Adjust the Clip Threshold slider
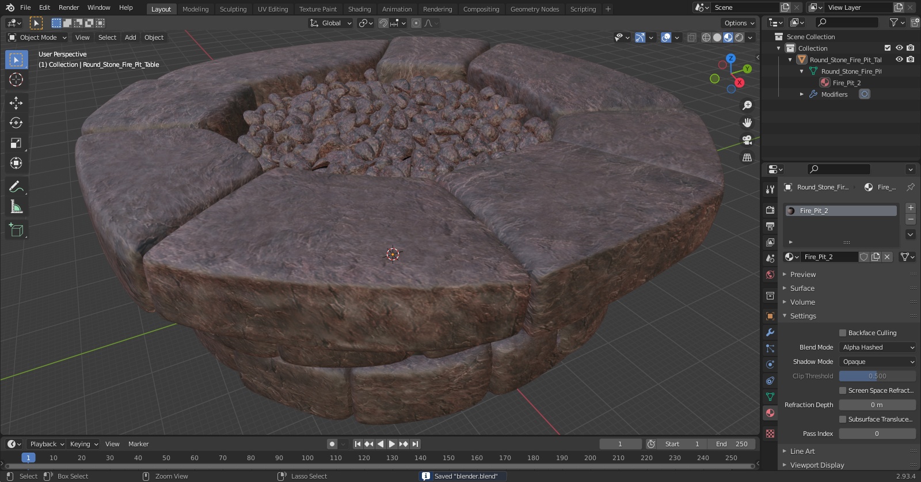This screenshot has width=921, height=482. click(877, 376)
